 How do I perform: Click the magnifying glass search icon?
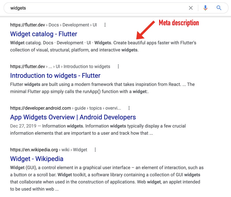click(x=219, y=8)
